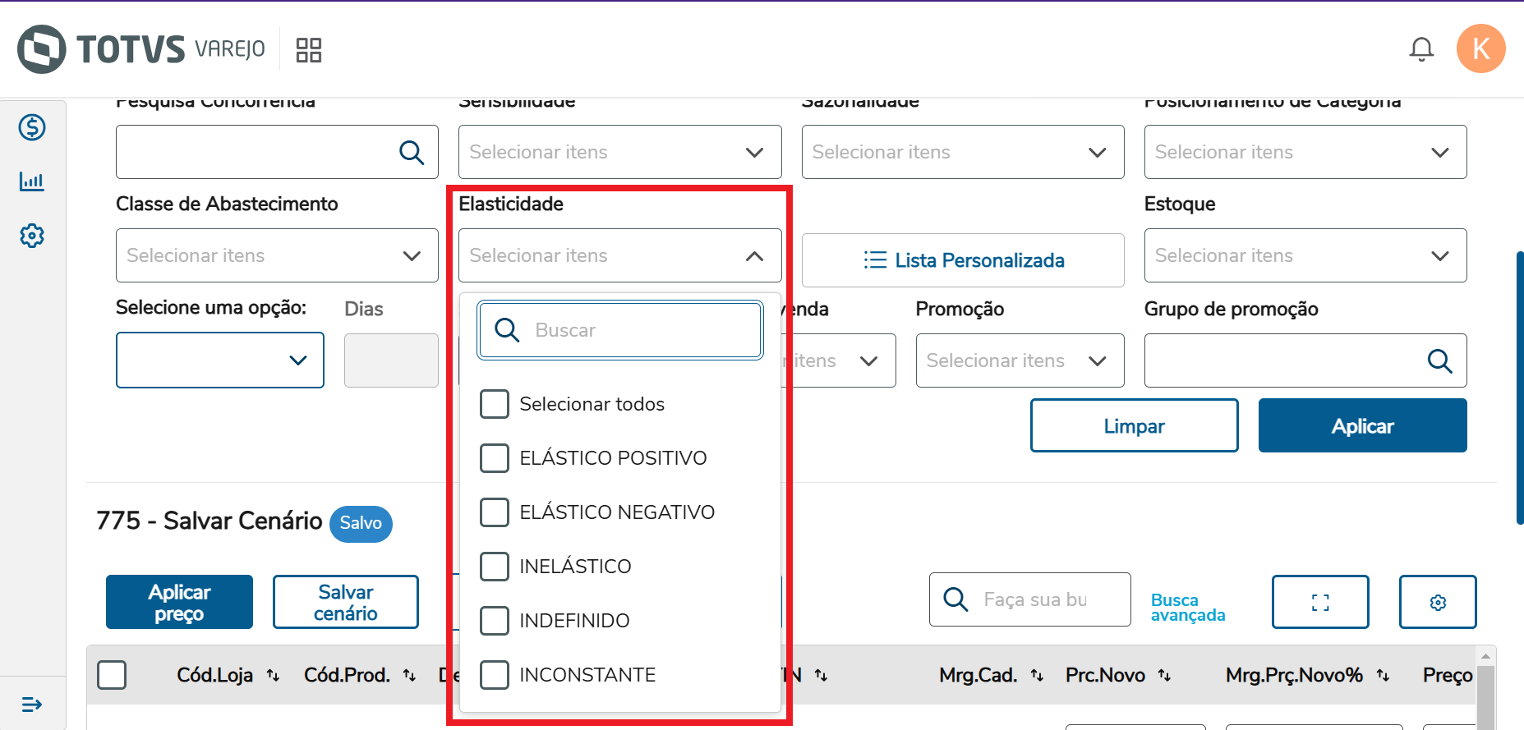This screenshot has width=1524, height=730.
Task: Open the pricing dollar sidebar icon
Action: (x=32, y=127)
